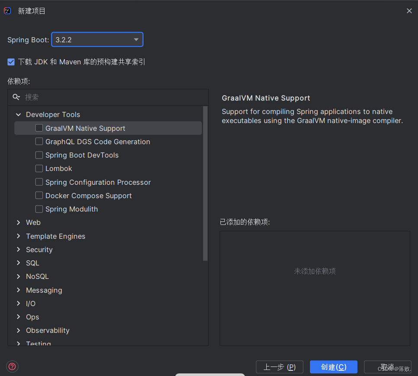Image resolution: width=418 pixels, height=376 pixels.
Task: Check GraphQL DGS Code Generation
Action: coord(39,142)
